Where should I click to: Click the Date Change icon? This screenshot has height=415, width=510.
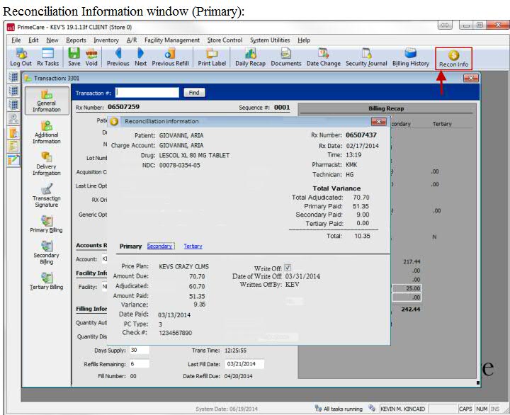(323, 57)
